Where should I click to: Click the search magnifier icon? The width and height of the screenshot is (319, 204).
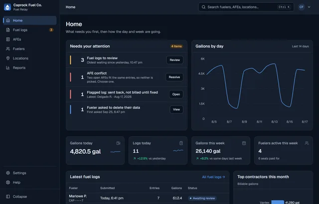coord(203,7)
